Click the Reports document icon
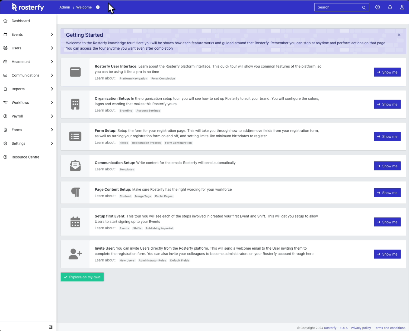 [5, 89]
